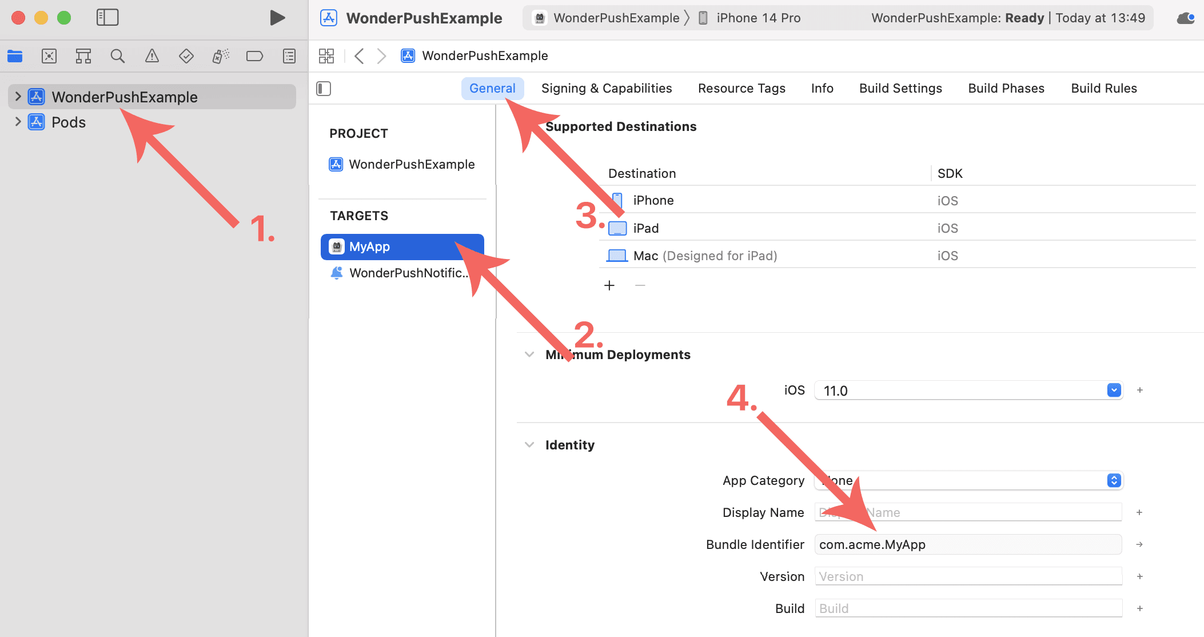Add a supported destination with plus

click(x=609, y=285)
